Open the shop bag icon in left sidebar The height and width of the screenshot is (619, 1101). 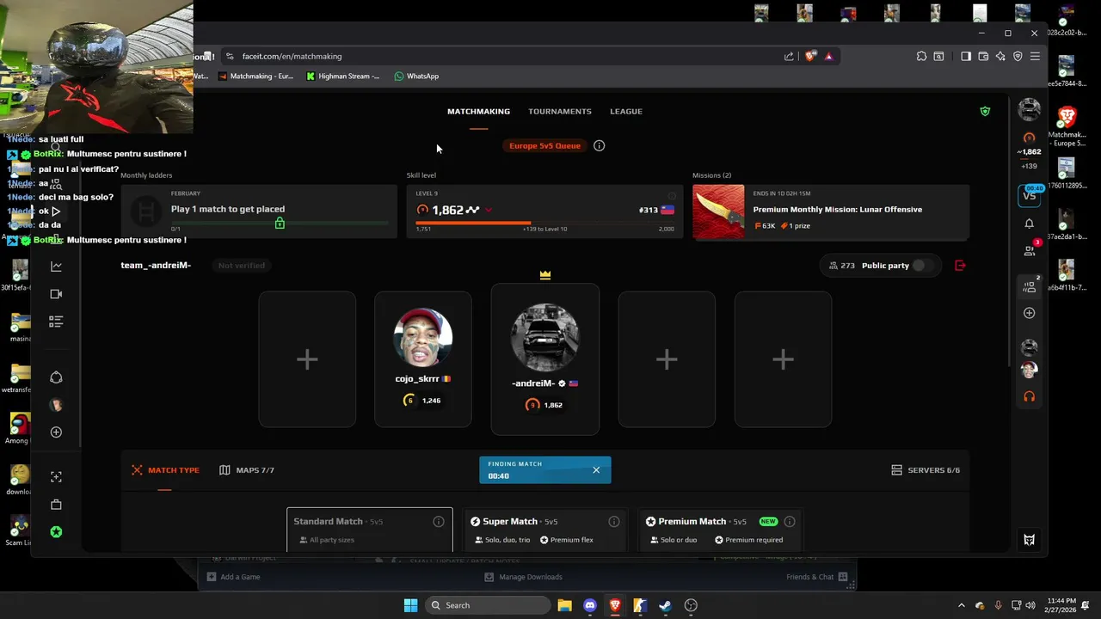pos(56,505)
